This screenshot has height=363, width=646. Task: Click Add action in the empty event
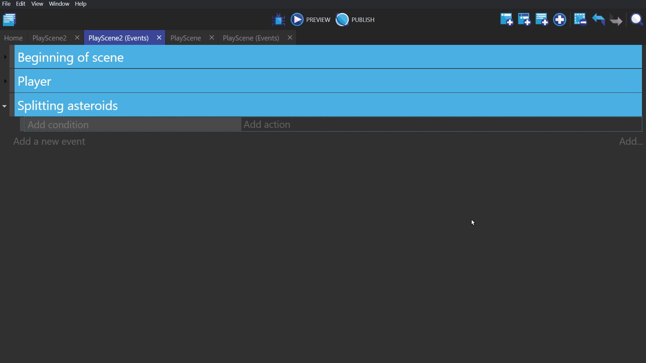tap(267, 124)
